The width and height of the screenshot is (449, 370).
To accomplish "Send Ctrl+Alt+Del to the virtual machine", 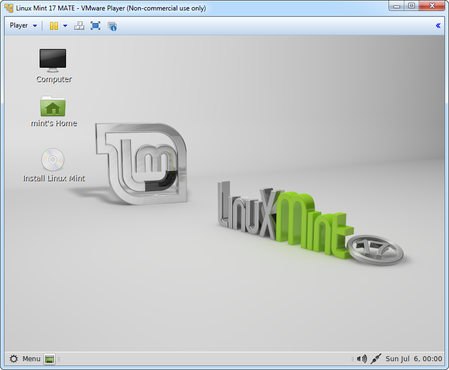I will pyautogui.click(x=79, y=26).
